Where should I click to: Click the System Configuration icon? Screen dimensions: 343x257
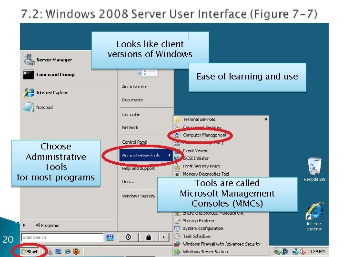(177, 228)
